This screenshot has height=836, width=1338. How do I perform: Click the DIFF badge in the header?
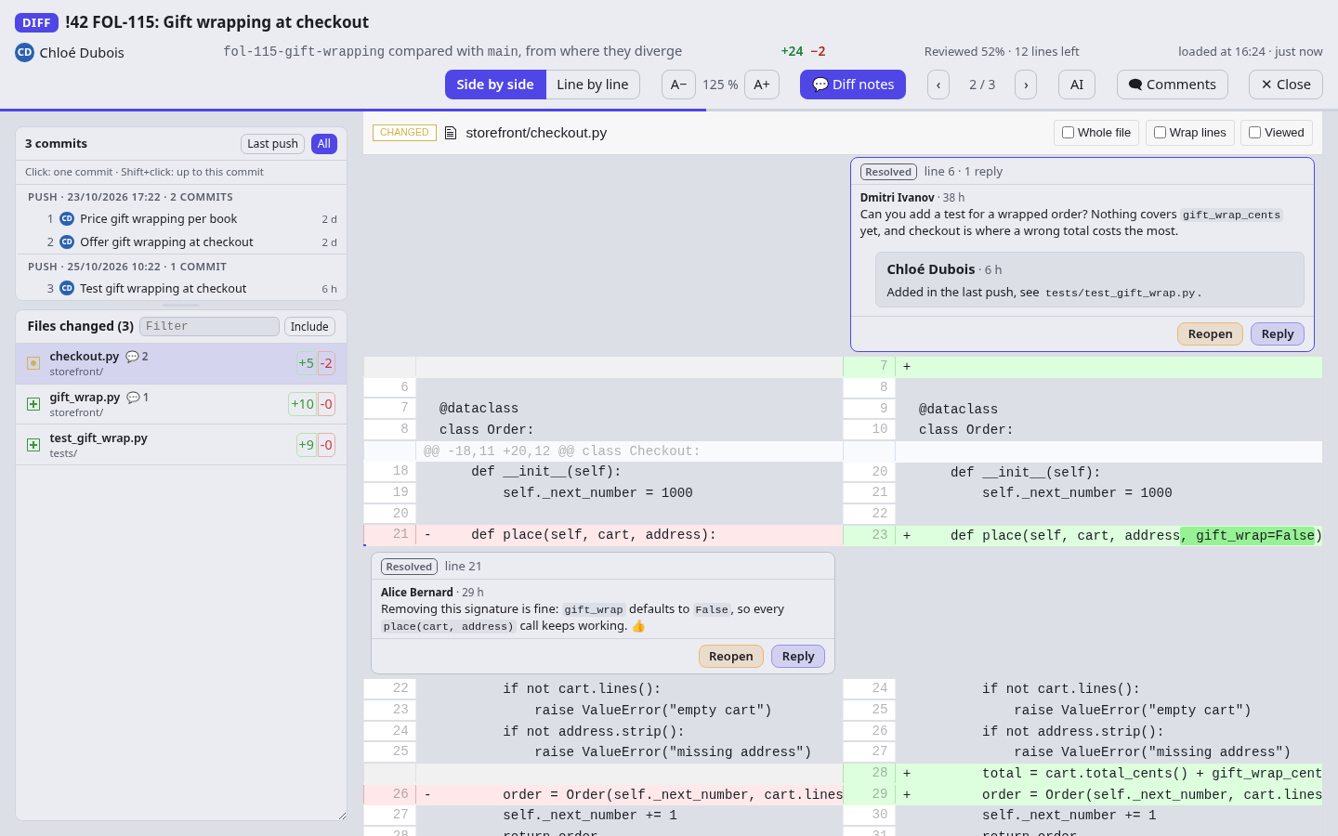pos(36,22)
